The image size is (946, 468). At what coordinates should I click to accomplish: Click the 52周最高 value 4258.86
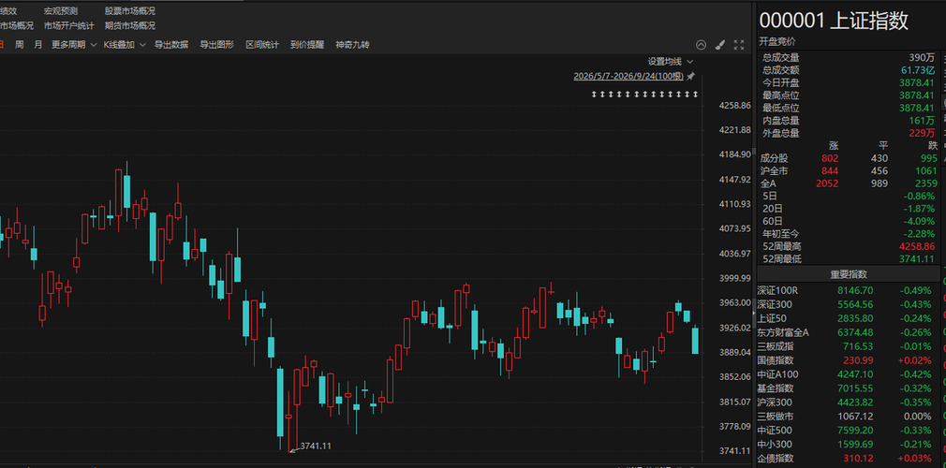(917, 247)
